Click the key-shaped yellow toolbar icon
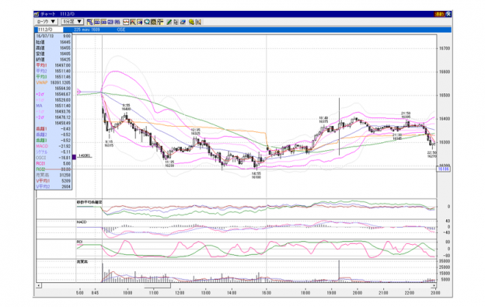The height and width of the screenshot is (307, 485). [x=191, y=22]
